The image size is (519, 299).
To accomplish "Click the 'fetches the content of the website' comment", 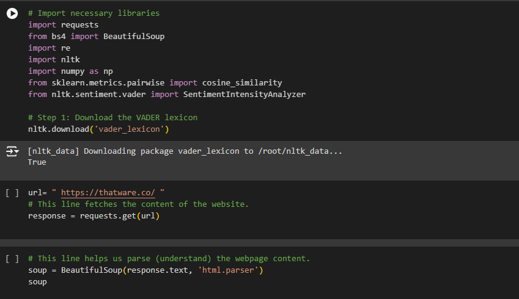I will coord(138,204).
